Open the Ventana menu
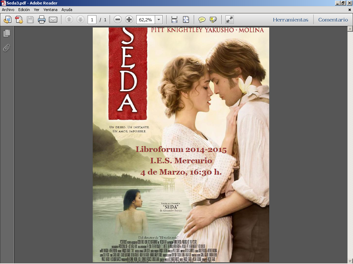353x264 pixels. (x=50, y=10)
